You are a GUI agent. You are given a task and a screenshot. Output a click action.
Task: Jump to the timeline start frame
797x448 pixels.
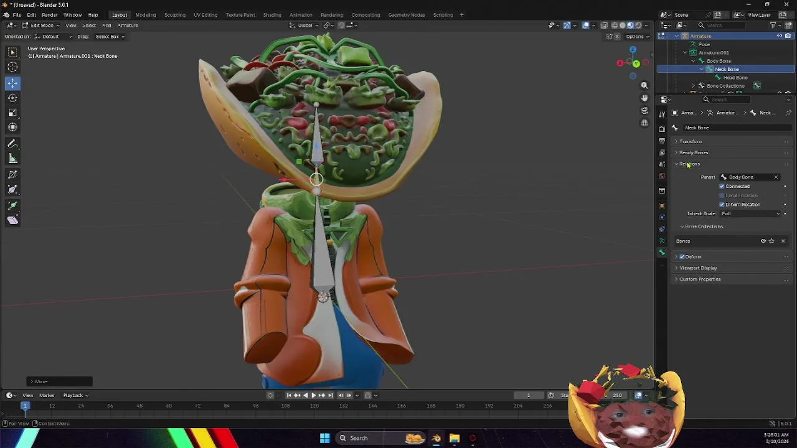coord(289,395)
